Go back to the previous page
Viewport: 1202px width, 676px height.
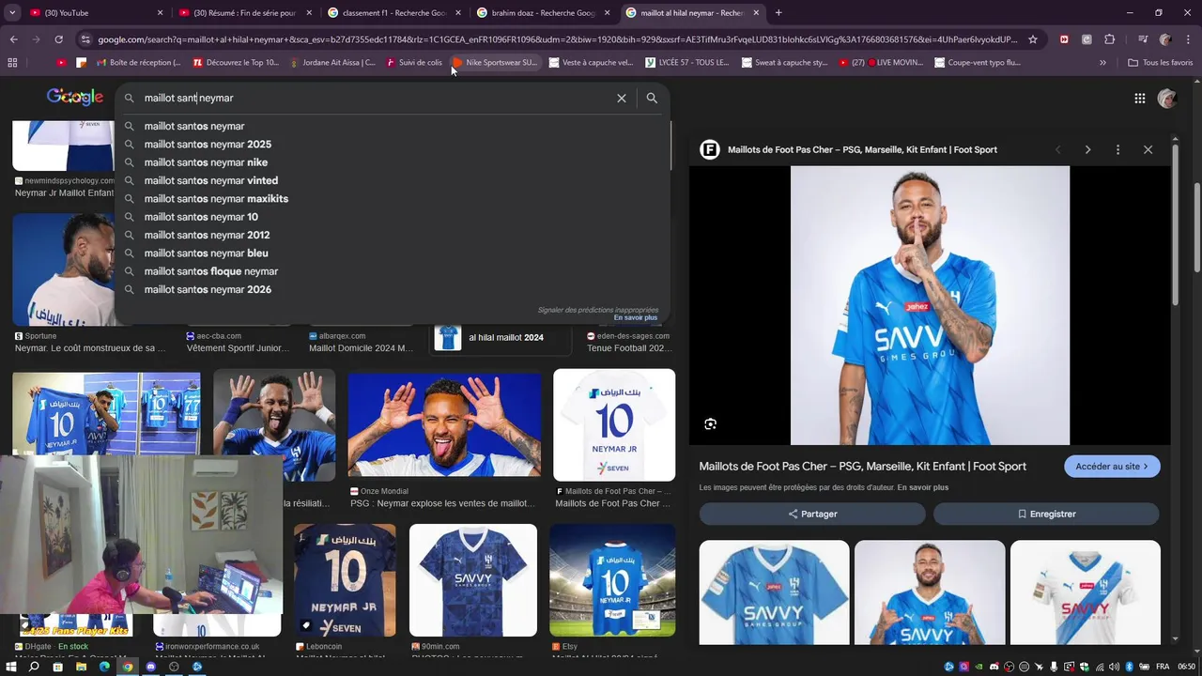(13, 39)
